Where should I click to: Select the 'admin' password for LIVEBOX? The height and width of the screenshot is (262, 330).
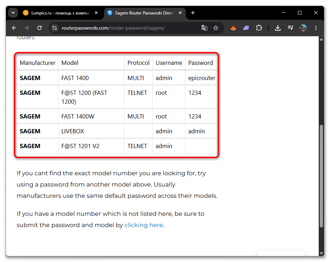(201, 131)
